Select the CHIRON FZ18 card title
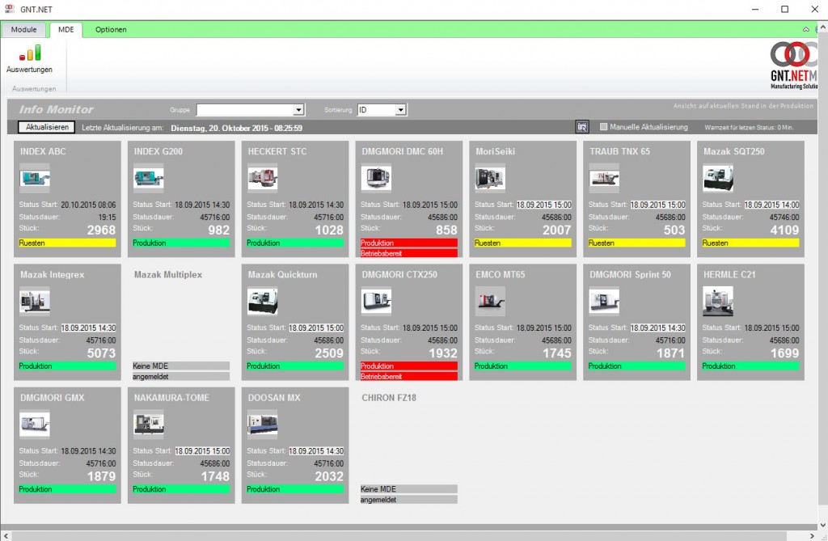Image resolution: width=828 pixels, height=541 pixels. (x=389, y=398)
